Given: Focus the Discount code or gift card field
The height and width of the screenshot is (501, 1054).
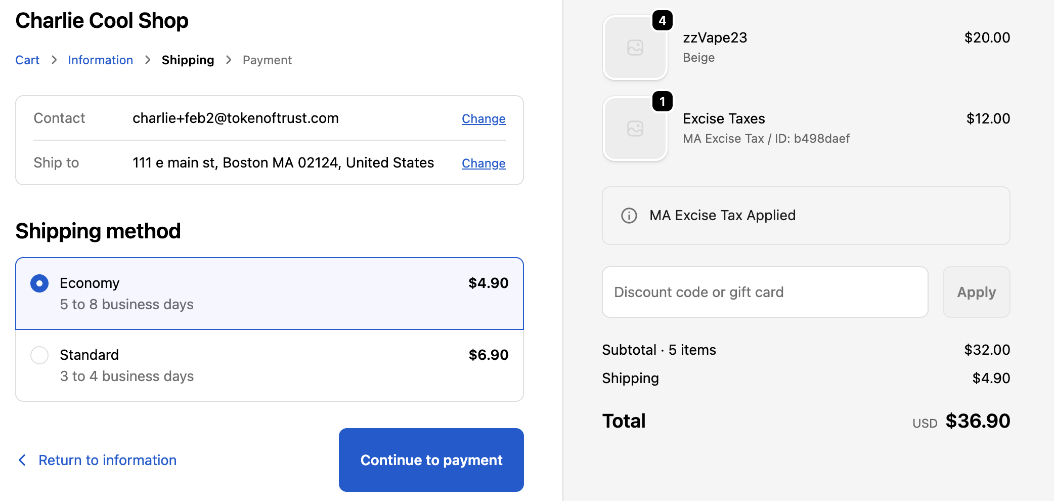Looking at the screenshot, I should [x=764, y=292].
